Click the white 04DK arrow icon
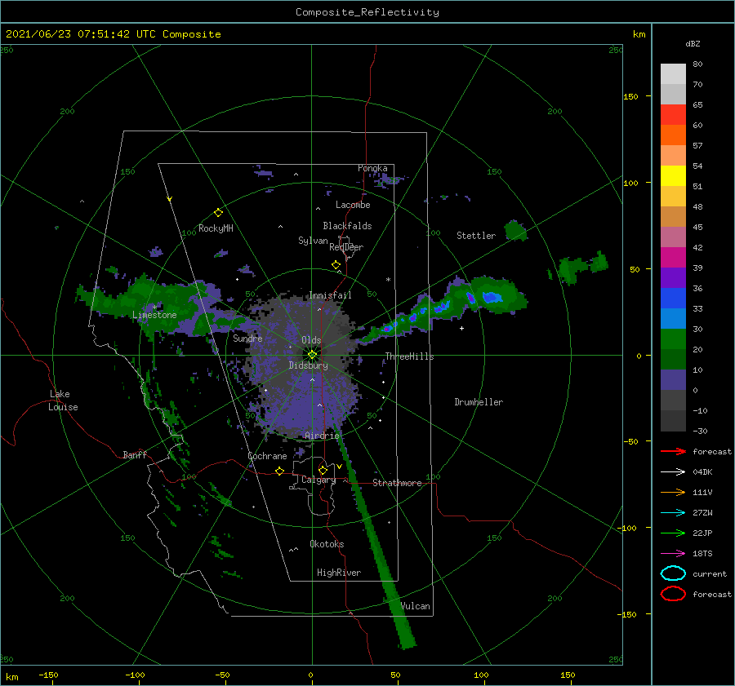 tap(673, 472)
